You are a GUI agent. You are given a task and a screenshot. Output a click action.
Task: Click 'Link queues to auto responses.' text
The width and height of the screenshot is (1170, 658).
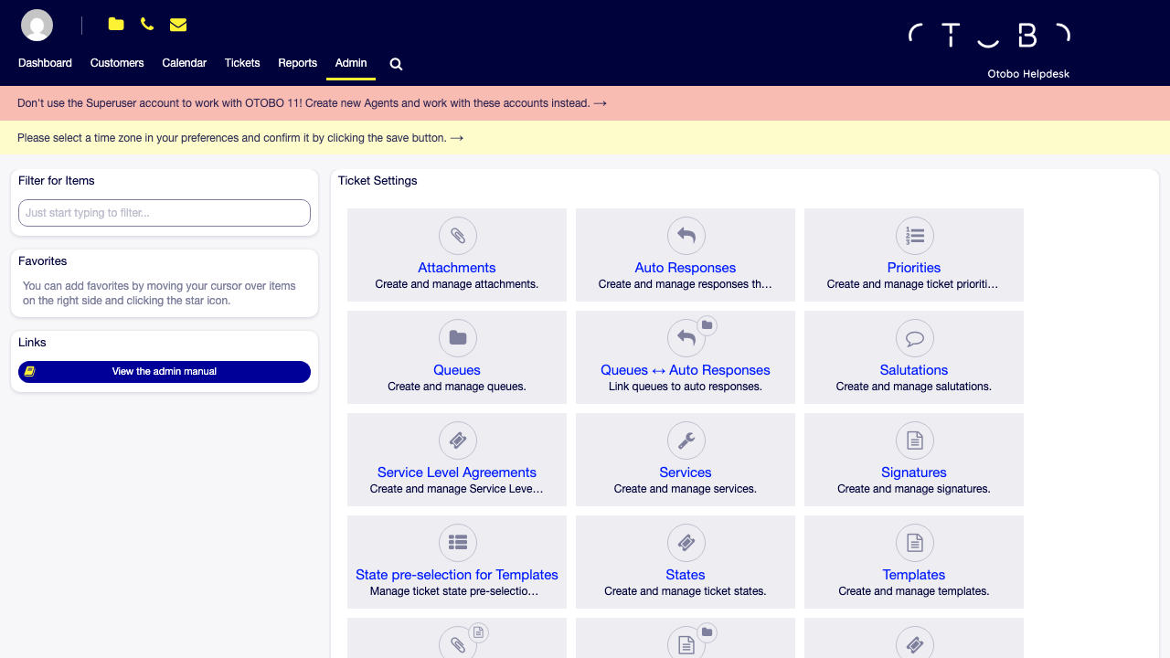point(686,387)
